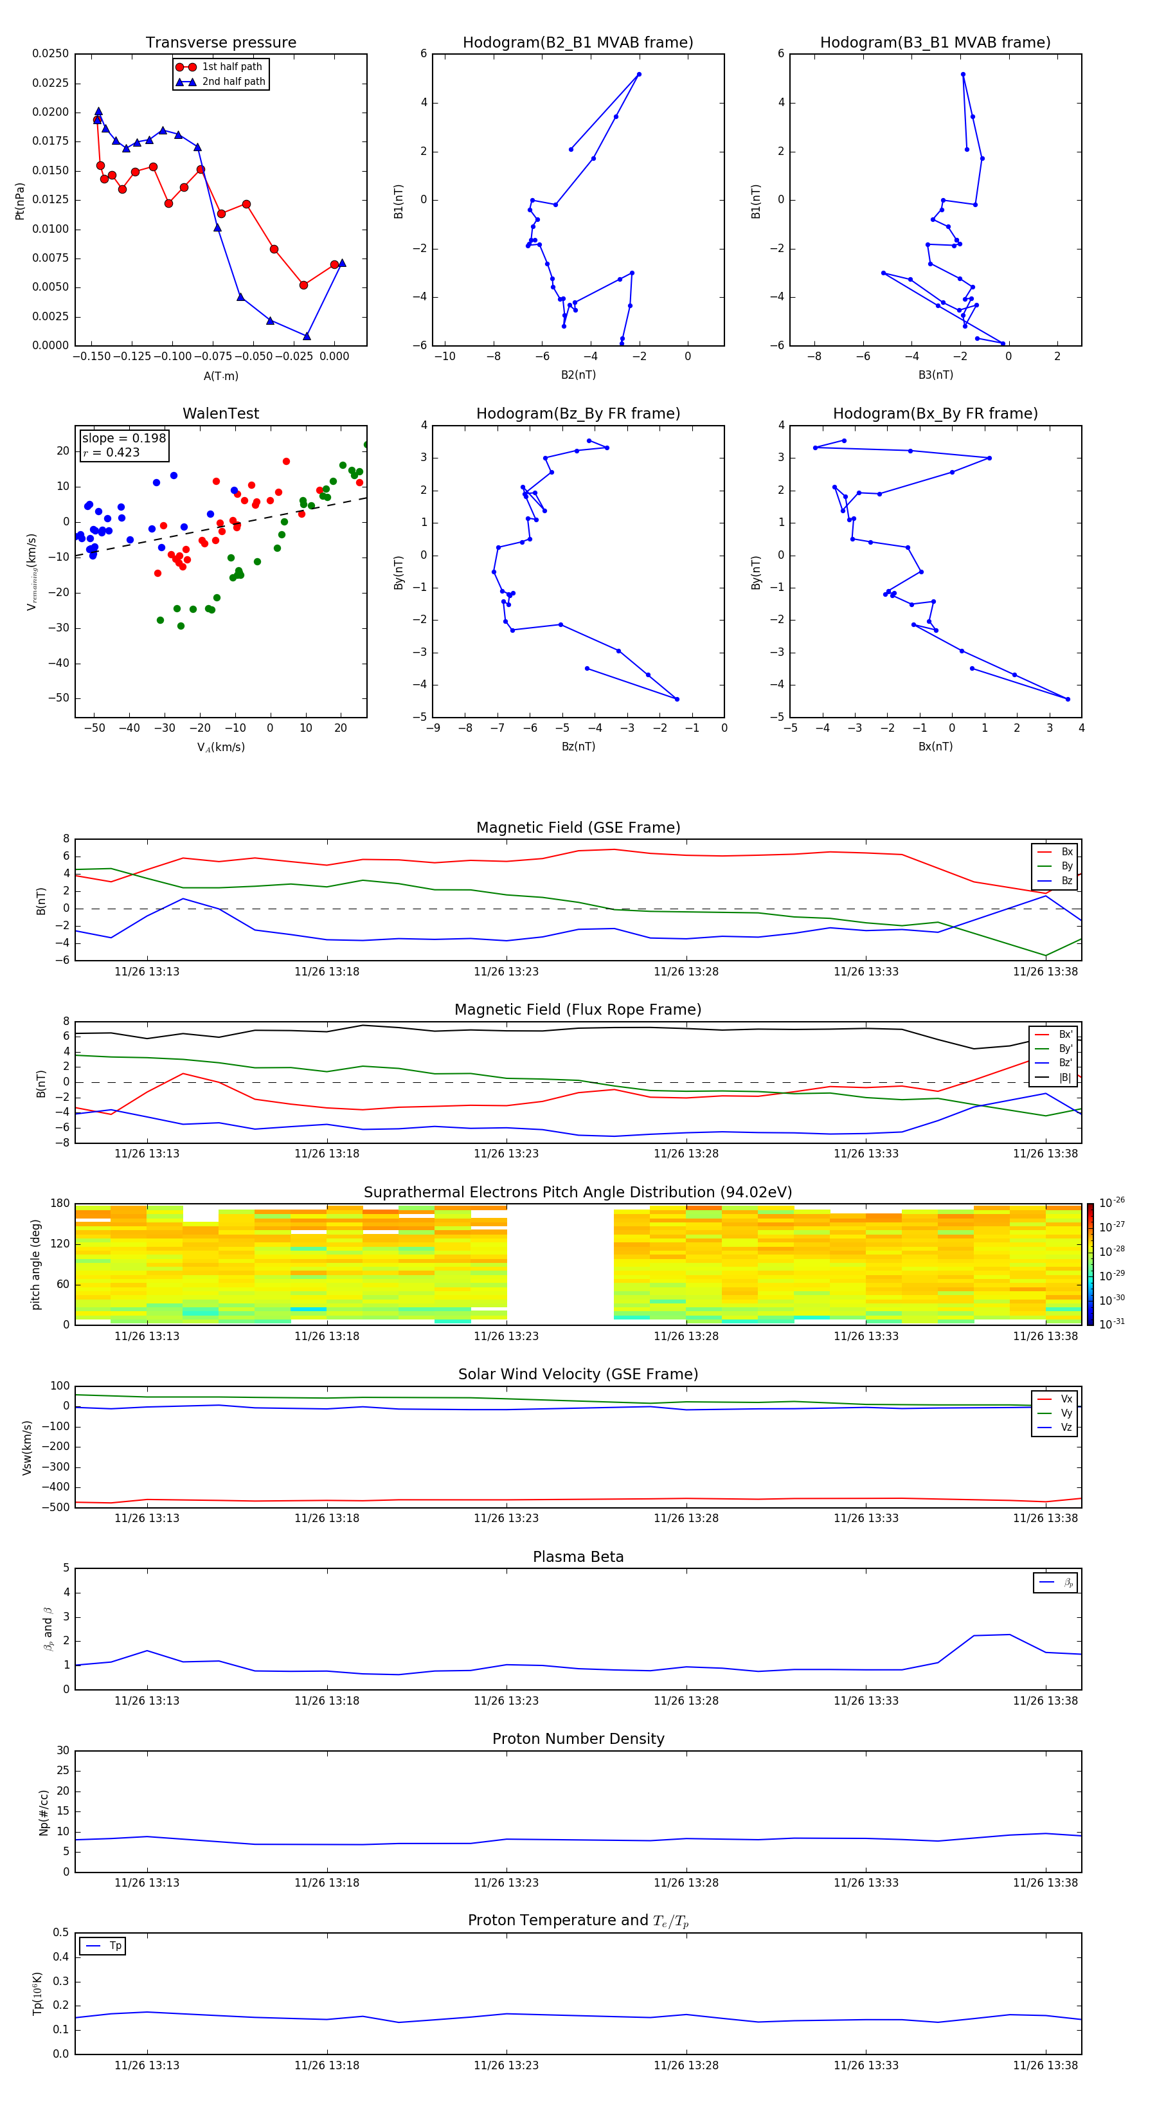Select "Bx'" in the Flux Rope legend

click(x=1054, y=1035)
